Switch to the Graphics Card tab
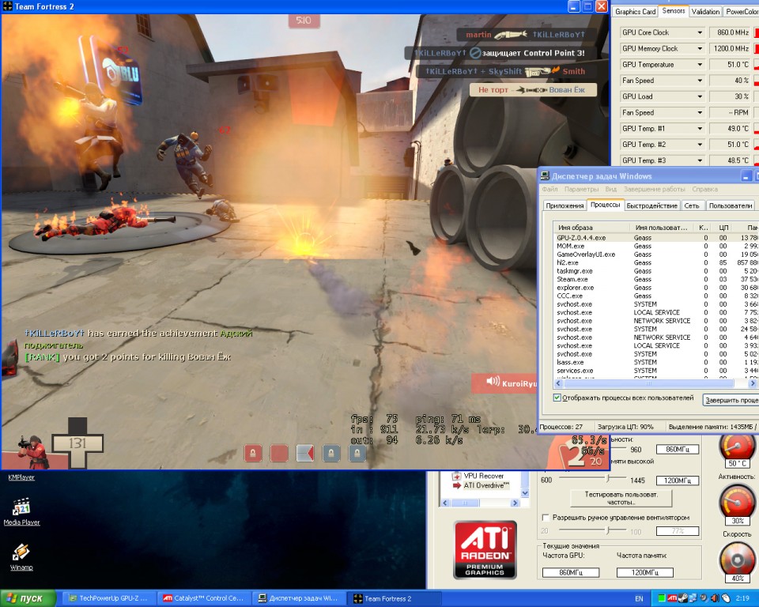This screenshot has width=759, height=607. 635,12
